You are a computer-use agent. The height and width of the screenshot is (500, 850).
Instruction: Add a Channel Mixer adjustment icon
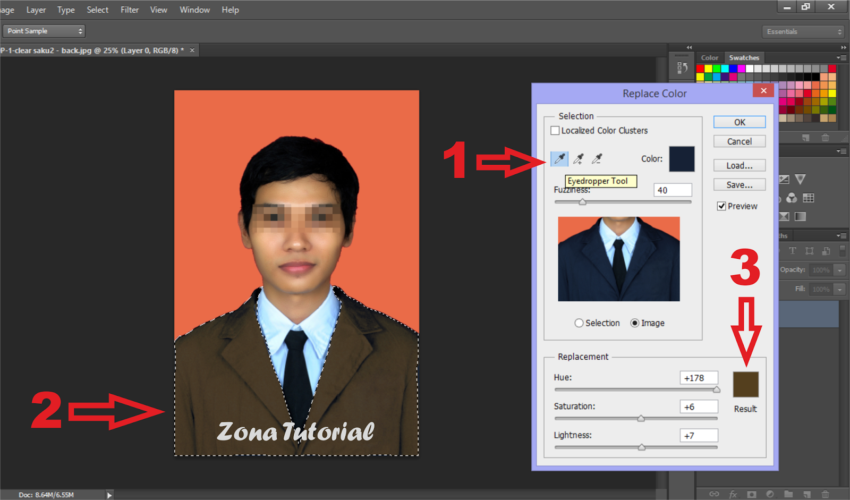tap(792, 198)
